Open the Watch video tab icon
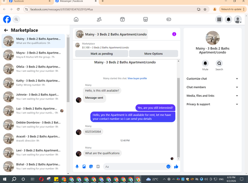Viewport: 248px width, 183px height. [123, 19]
